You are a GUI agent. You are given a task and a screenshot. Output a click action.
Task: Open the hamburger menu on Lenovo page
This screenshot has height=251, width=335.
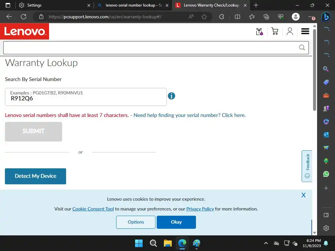305,31
